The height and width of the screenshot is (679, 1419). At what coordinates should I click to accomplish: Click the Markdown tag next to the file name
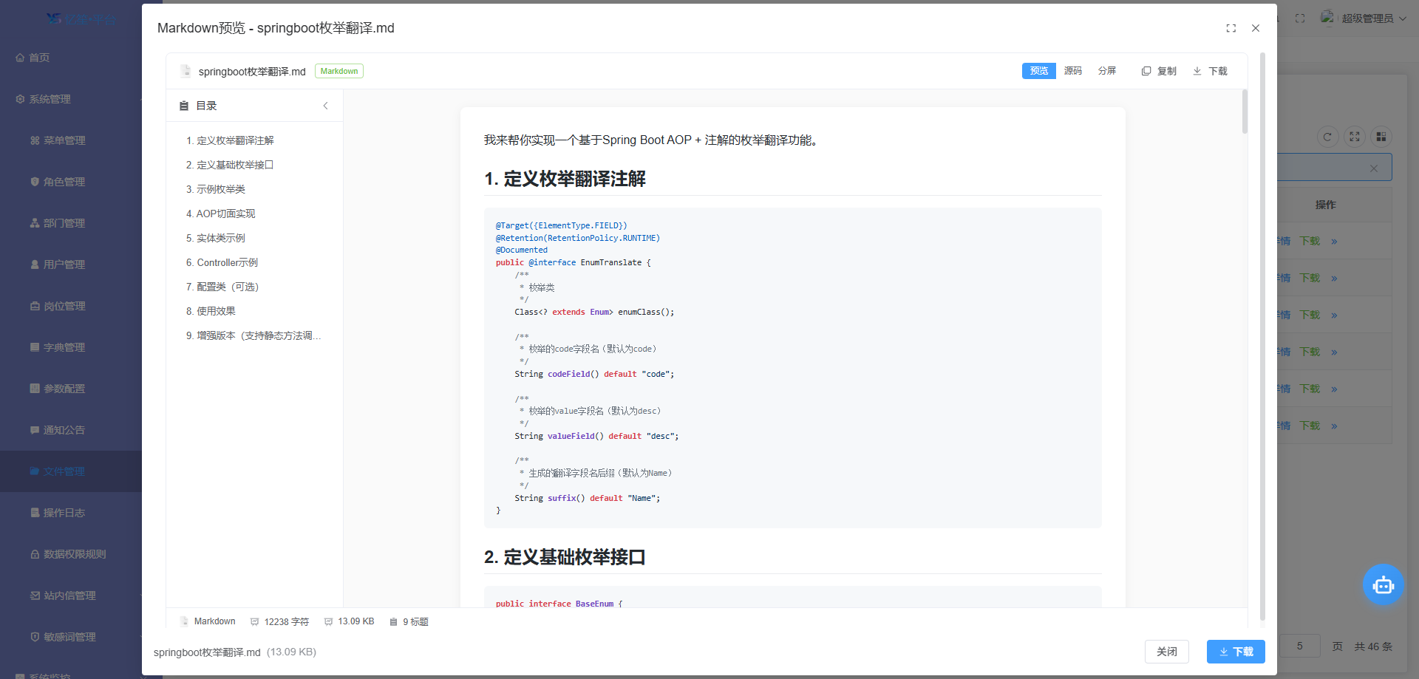pos(339,71)
